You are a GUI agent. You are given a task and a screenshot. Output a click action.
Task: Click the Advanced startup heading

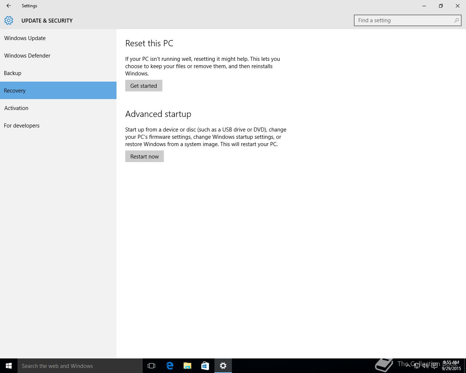point(158,114)
